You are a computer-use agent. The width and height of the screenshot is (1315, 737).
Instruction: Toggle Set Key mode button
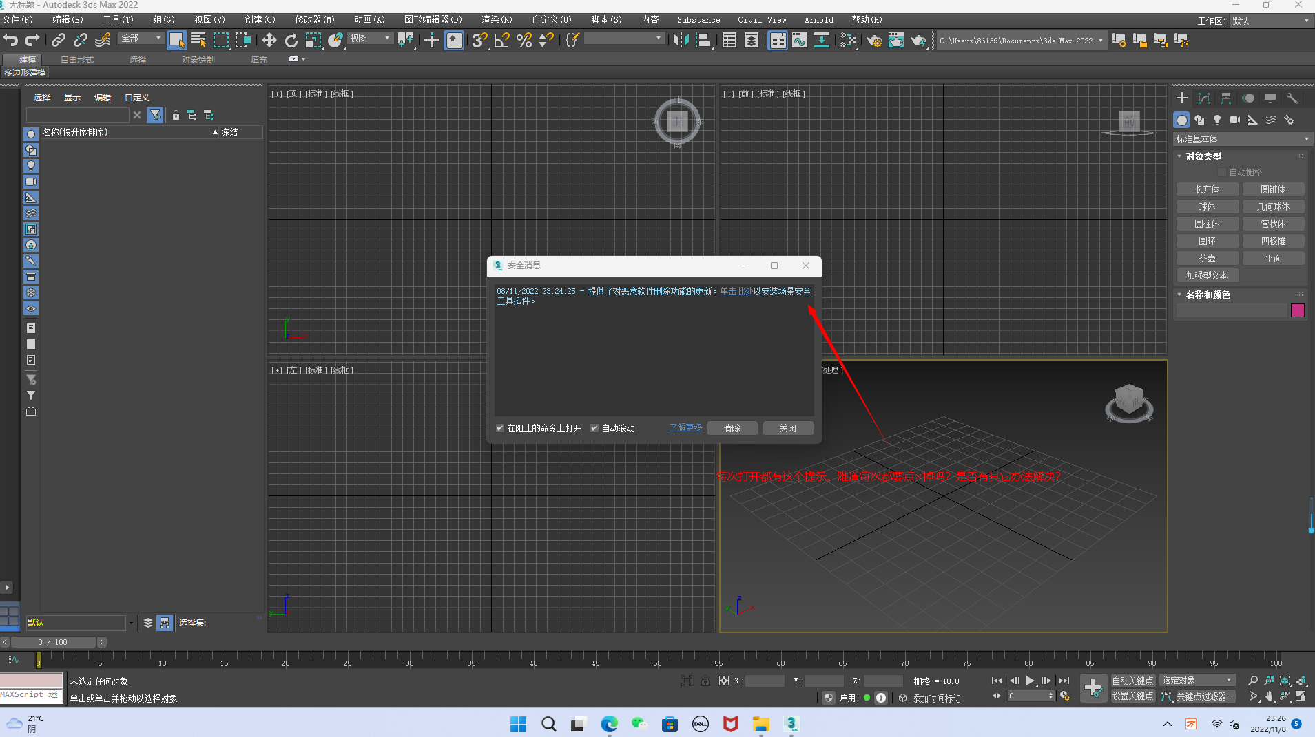coord(1132,696)
